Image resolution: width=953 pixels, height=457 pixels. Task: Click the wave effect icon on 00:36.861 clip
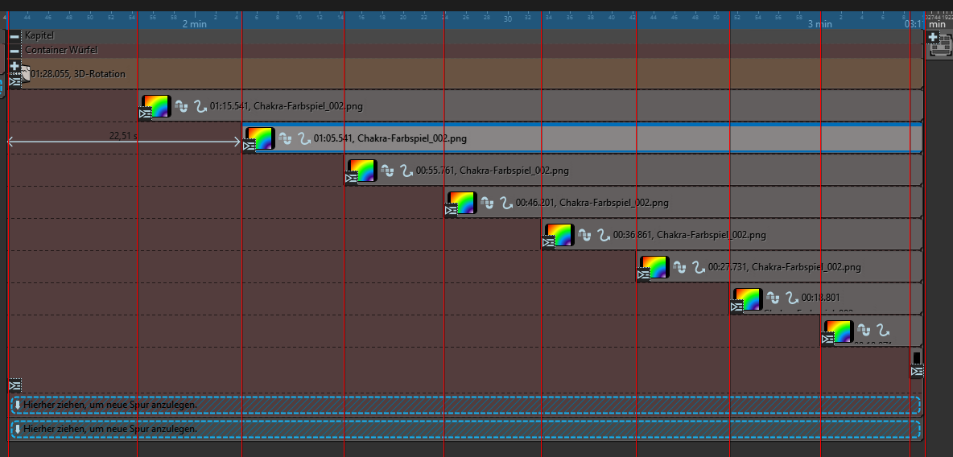click(x=584, y=235)
